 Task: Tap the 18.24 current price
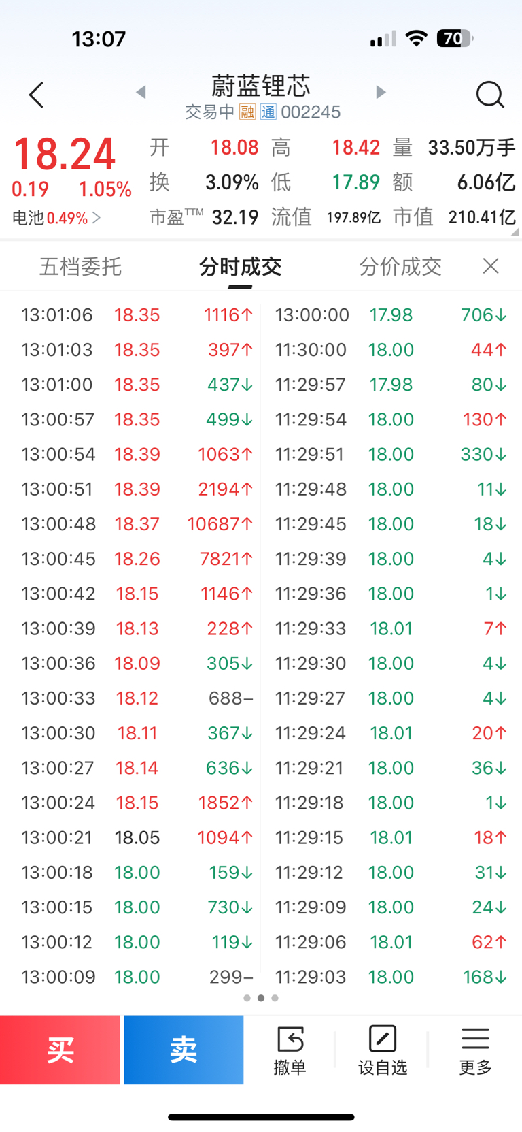tap(65, 154)
